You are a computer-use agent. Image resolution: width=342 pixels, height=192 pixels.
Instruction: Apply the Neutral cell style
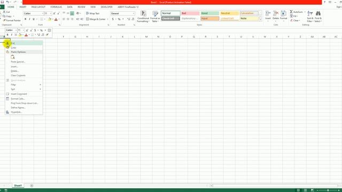[x=229, y=13]
